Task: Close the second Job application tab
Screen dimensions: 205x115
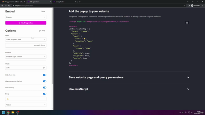Action: (x=76, y=2)
